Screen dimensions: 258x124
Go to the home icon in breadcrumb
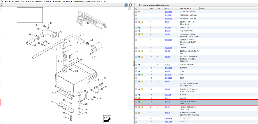click(1, 1)
